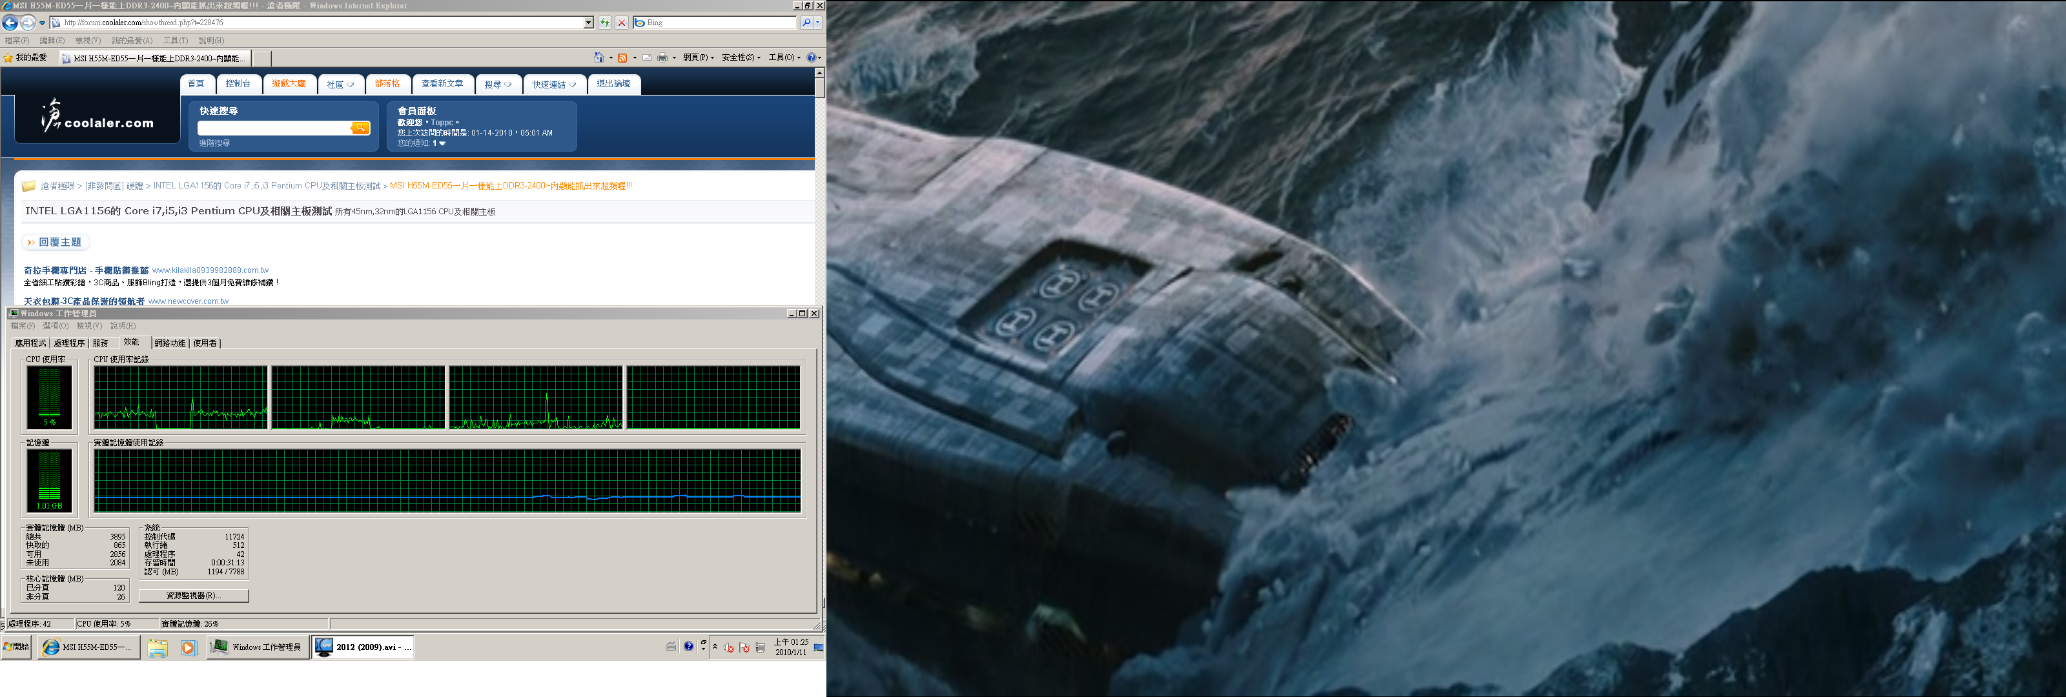Image resolution: width=2066 pixels, height=697 pixels.
Task: Switch to 使用者 tab in Task Manager
Action: coord(205,343)
